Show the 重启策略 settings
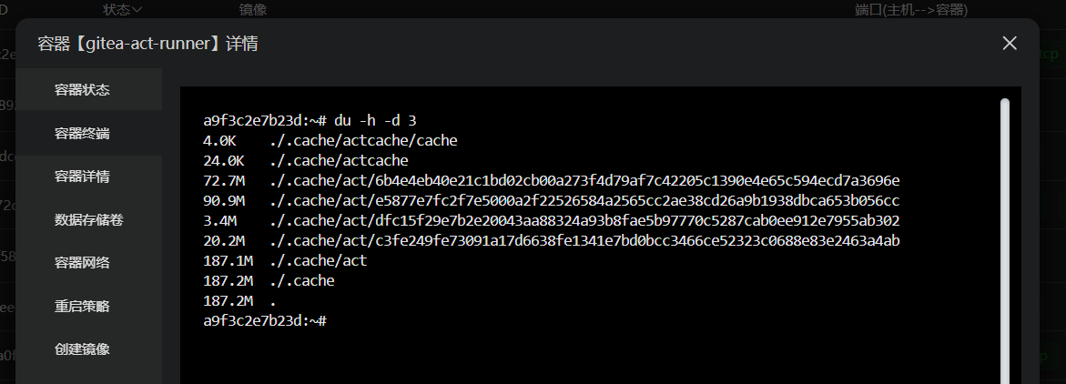 coord(82,306)
